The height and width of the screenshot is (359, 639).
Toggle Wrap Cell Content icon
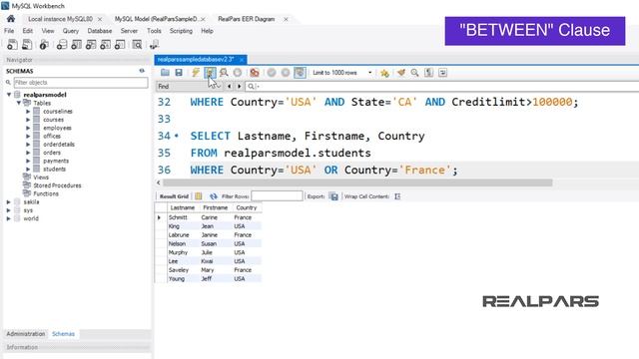pyautogui.click(x=397, y=196)
